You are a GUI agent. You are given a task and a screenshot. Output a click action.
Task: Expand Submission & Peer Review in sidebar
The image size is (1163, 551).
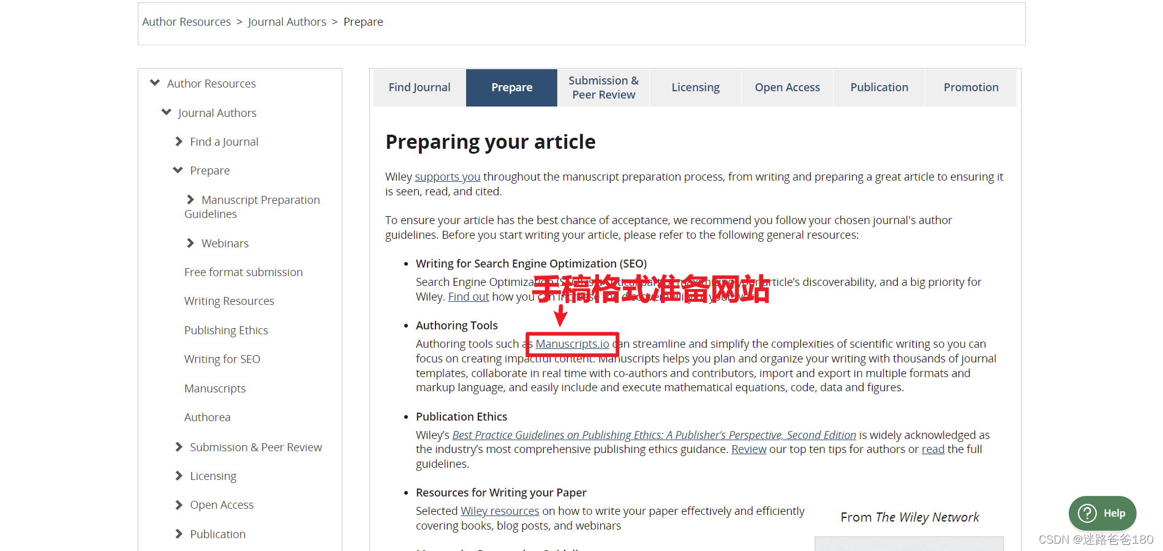(x=178, y=447)
